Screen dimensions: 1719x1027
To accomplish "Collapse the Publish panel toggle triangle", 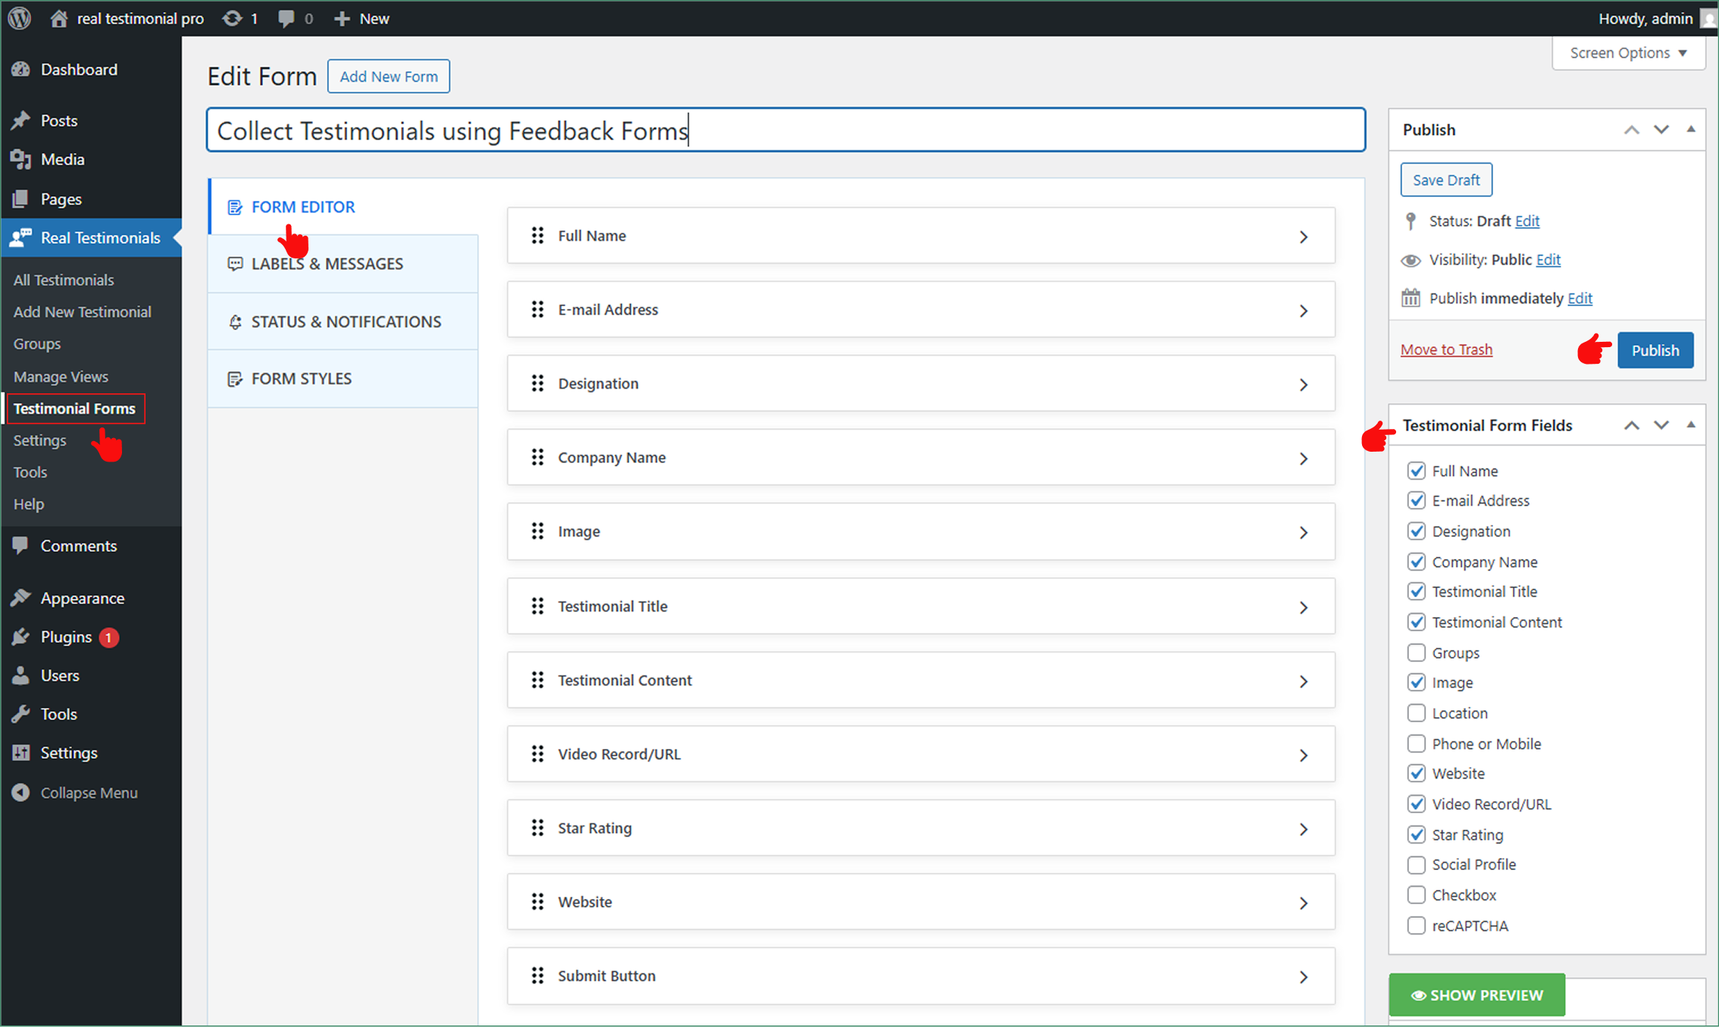I will [x=1691, y=130].
